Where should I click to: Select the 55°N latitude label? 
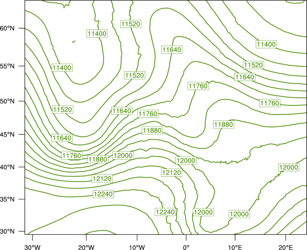(7, 66)
